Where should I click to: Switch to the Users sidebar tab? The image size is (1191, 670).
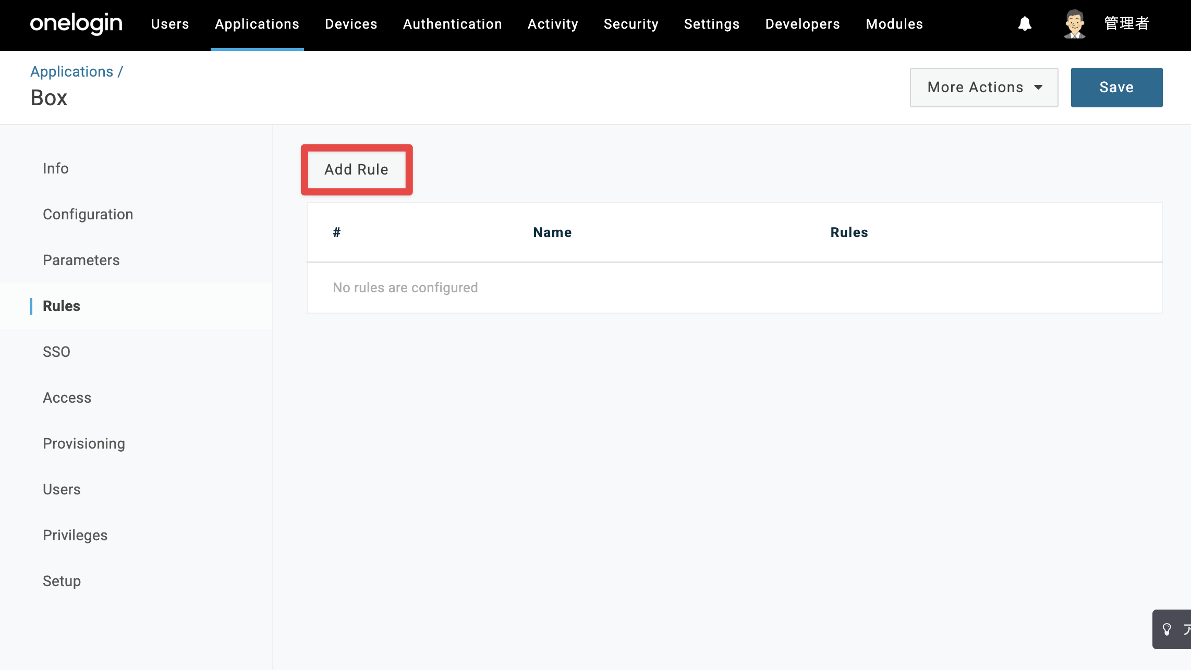(x=62, y=489)
